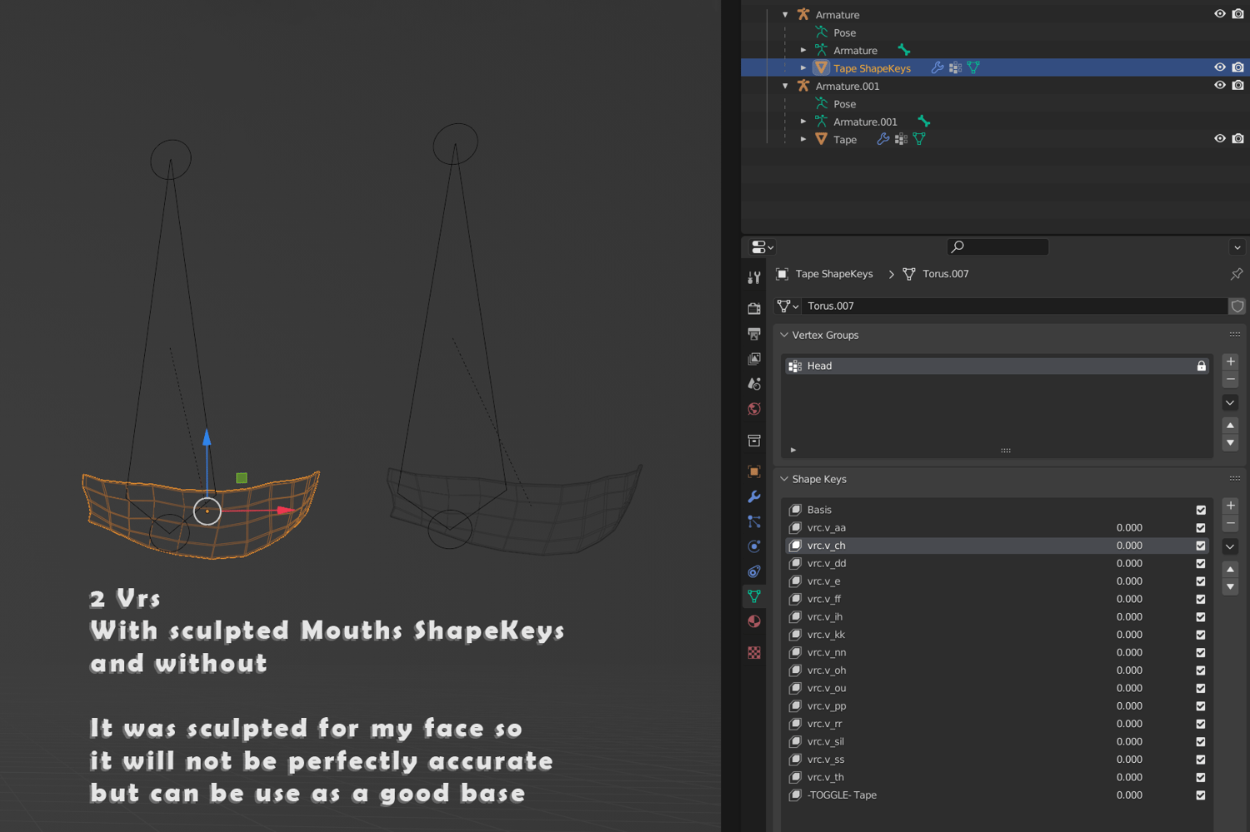Open the View Layer properties tab

[754, 359]
